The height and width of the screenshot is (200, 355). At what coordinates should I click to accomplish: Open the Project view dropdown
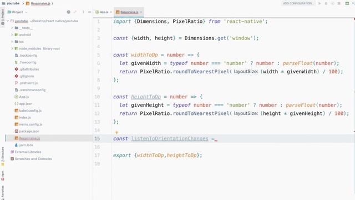pos(17,12)
